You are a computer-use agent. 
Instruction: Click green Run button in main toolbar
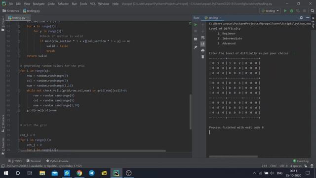(x=285, y=11)
